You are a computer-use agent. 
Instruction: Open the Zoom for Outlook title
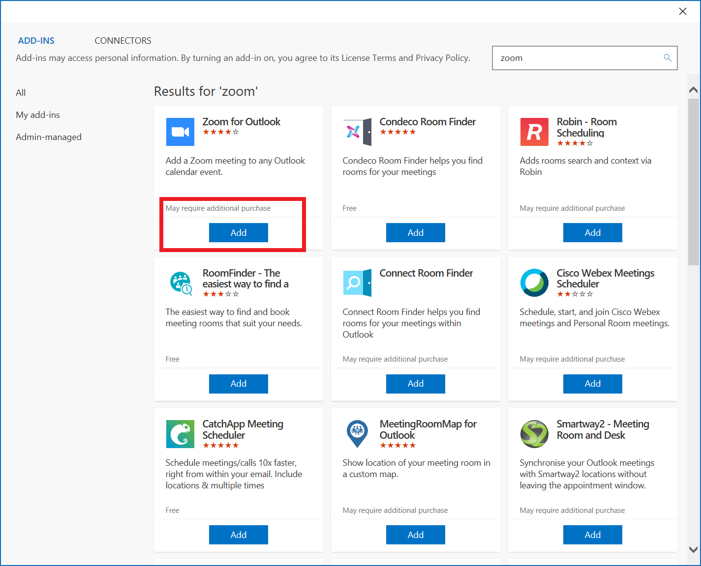click(x=241, y=122)
